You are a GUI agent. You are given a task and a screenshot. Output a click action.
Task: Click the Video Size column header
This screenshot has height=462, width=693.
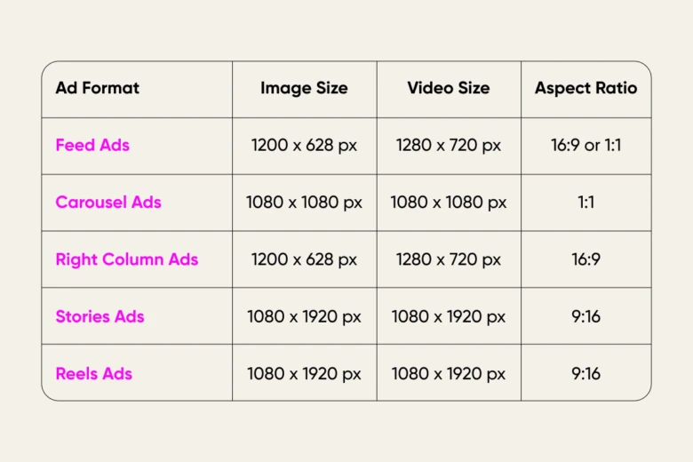point(449,88)
